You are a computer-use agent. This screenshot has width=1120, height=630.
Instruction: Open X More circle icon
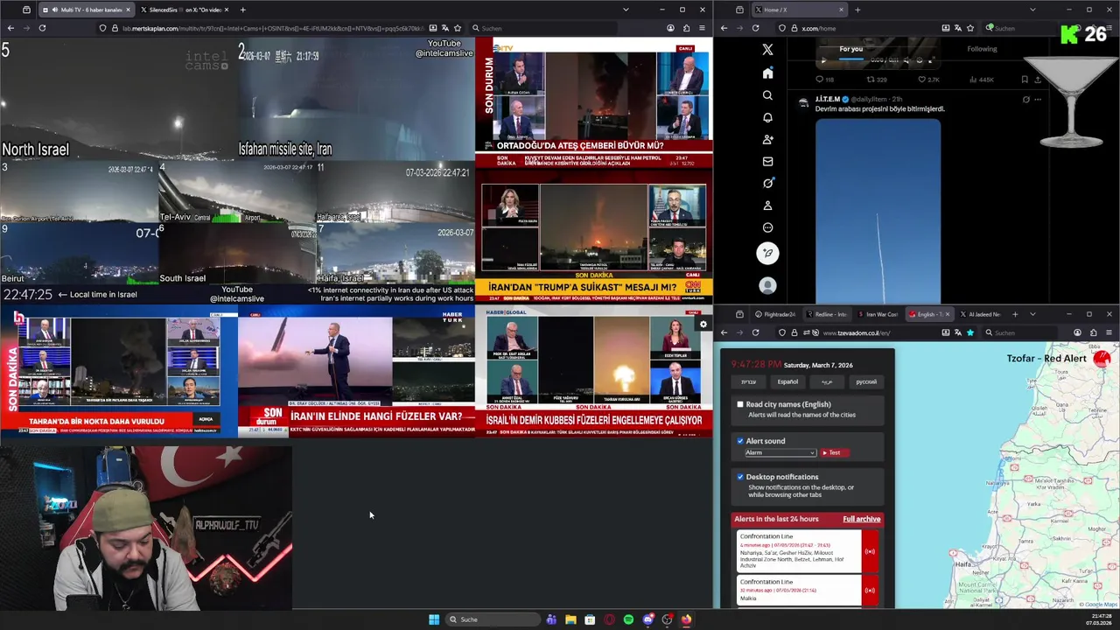767,227
